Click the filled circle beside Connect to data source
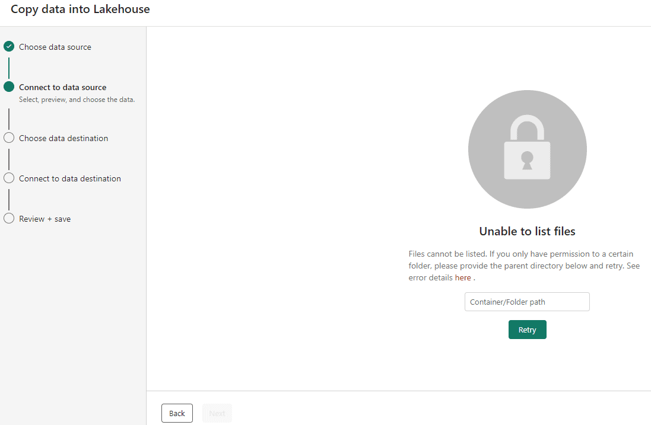Viewport: 651px width, 425px height. pyautogui.click(x=9, y=87)
